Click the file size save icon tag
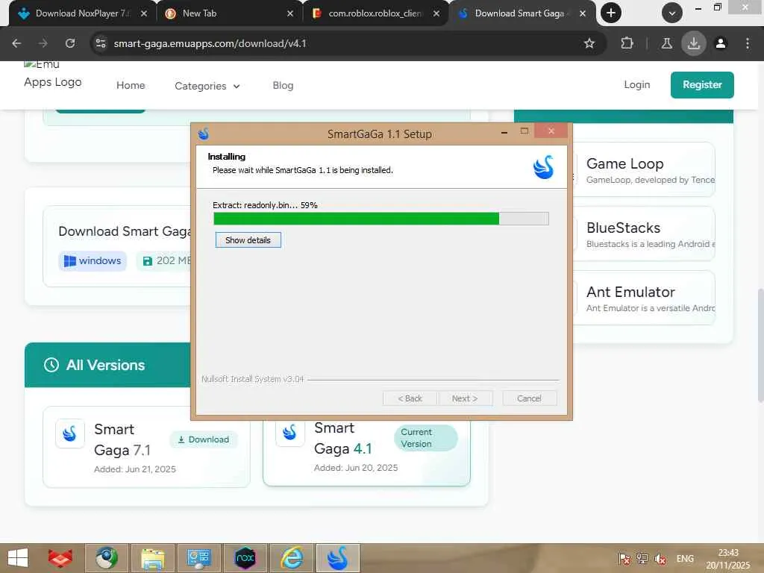764x573 pixels. click(x=147, y=261)
